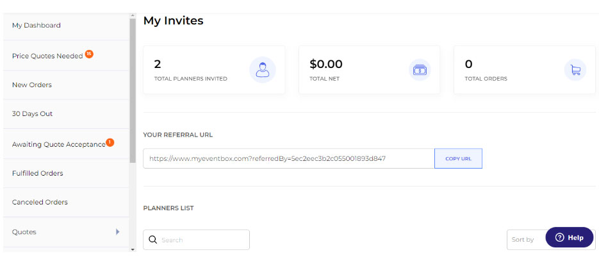This screenshot has width=599, height=259.
Task: Click the Awaiting Quote Acceptance badge
Action: click(x=110, y=142)
